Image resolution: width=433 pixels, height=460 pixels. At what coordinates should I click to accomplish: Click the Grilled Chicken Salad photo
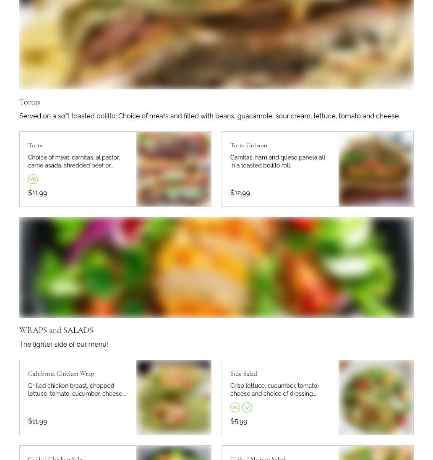click(174, 453)
